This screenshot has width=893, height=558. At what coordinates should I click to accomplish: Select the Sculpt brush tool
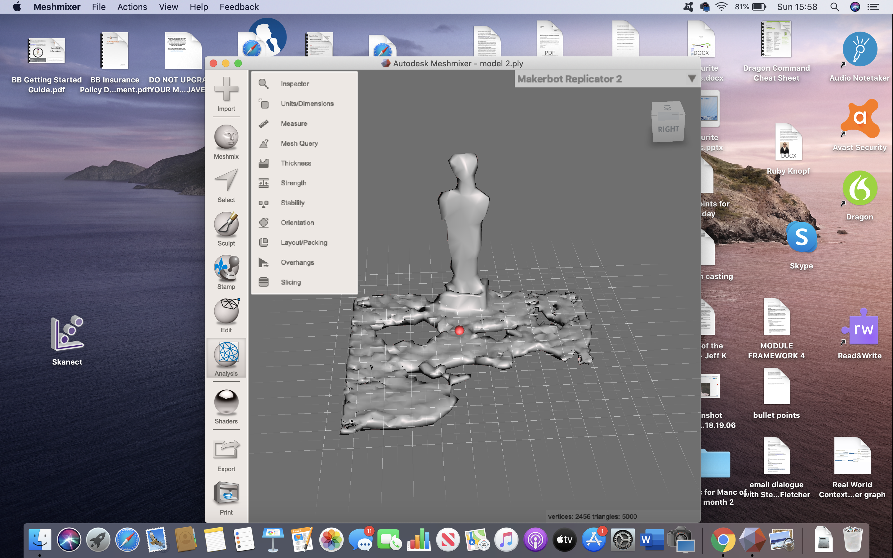[226, 224]
